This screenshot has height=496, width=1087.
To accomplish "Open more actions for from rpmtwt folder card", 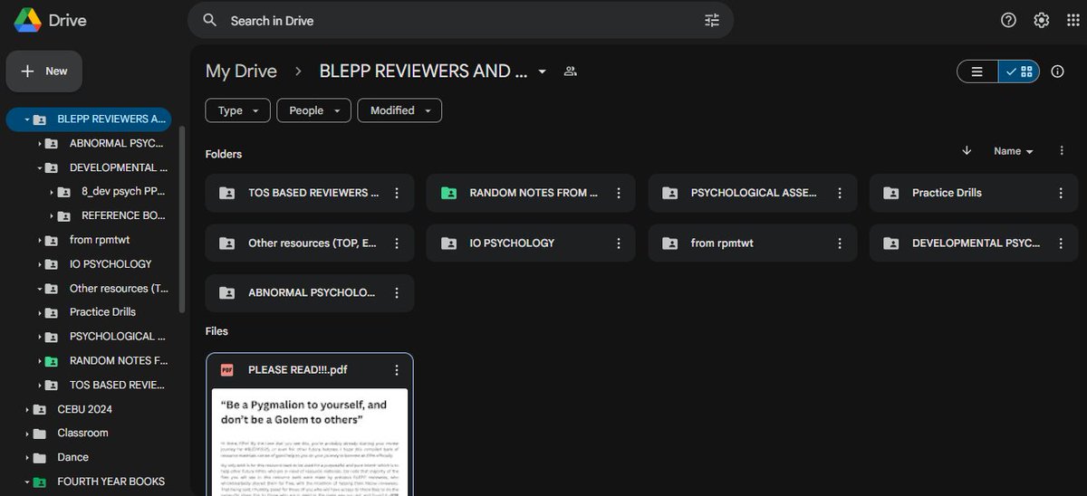I will pos(840,243).
